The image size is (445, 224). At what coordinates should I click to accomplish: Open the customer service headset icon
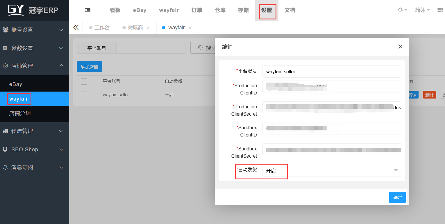point(400,10)
